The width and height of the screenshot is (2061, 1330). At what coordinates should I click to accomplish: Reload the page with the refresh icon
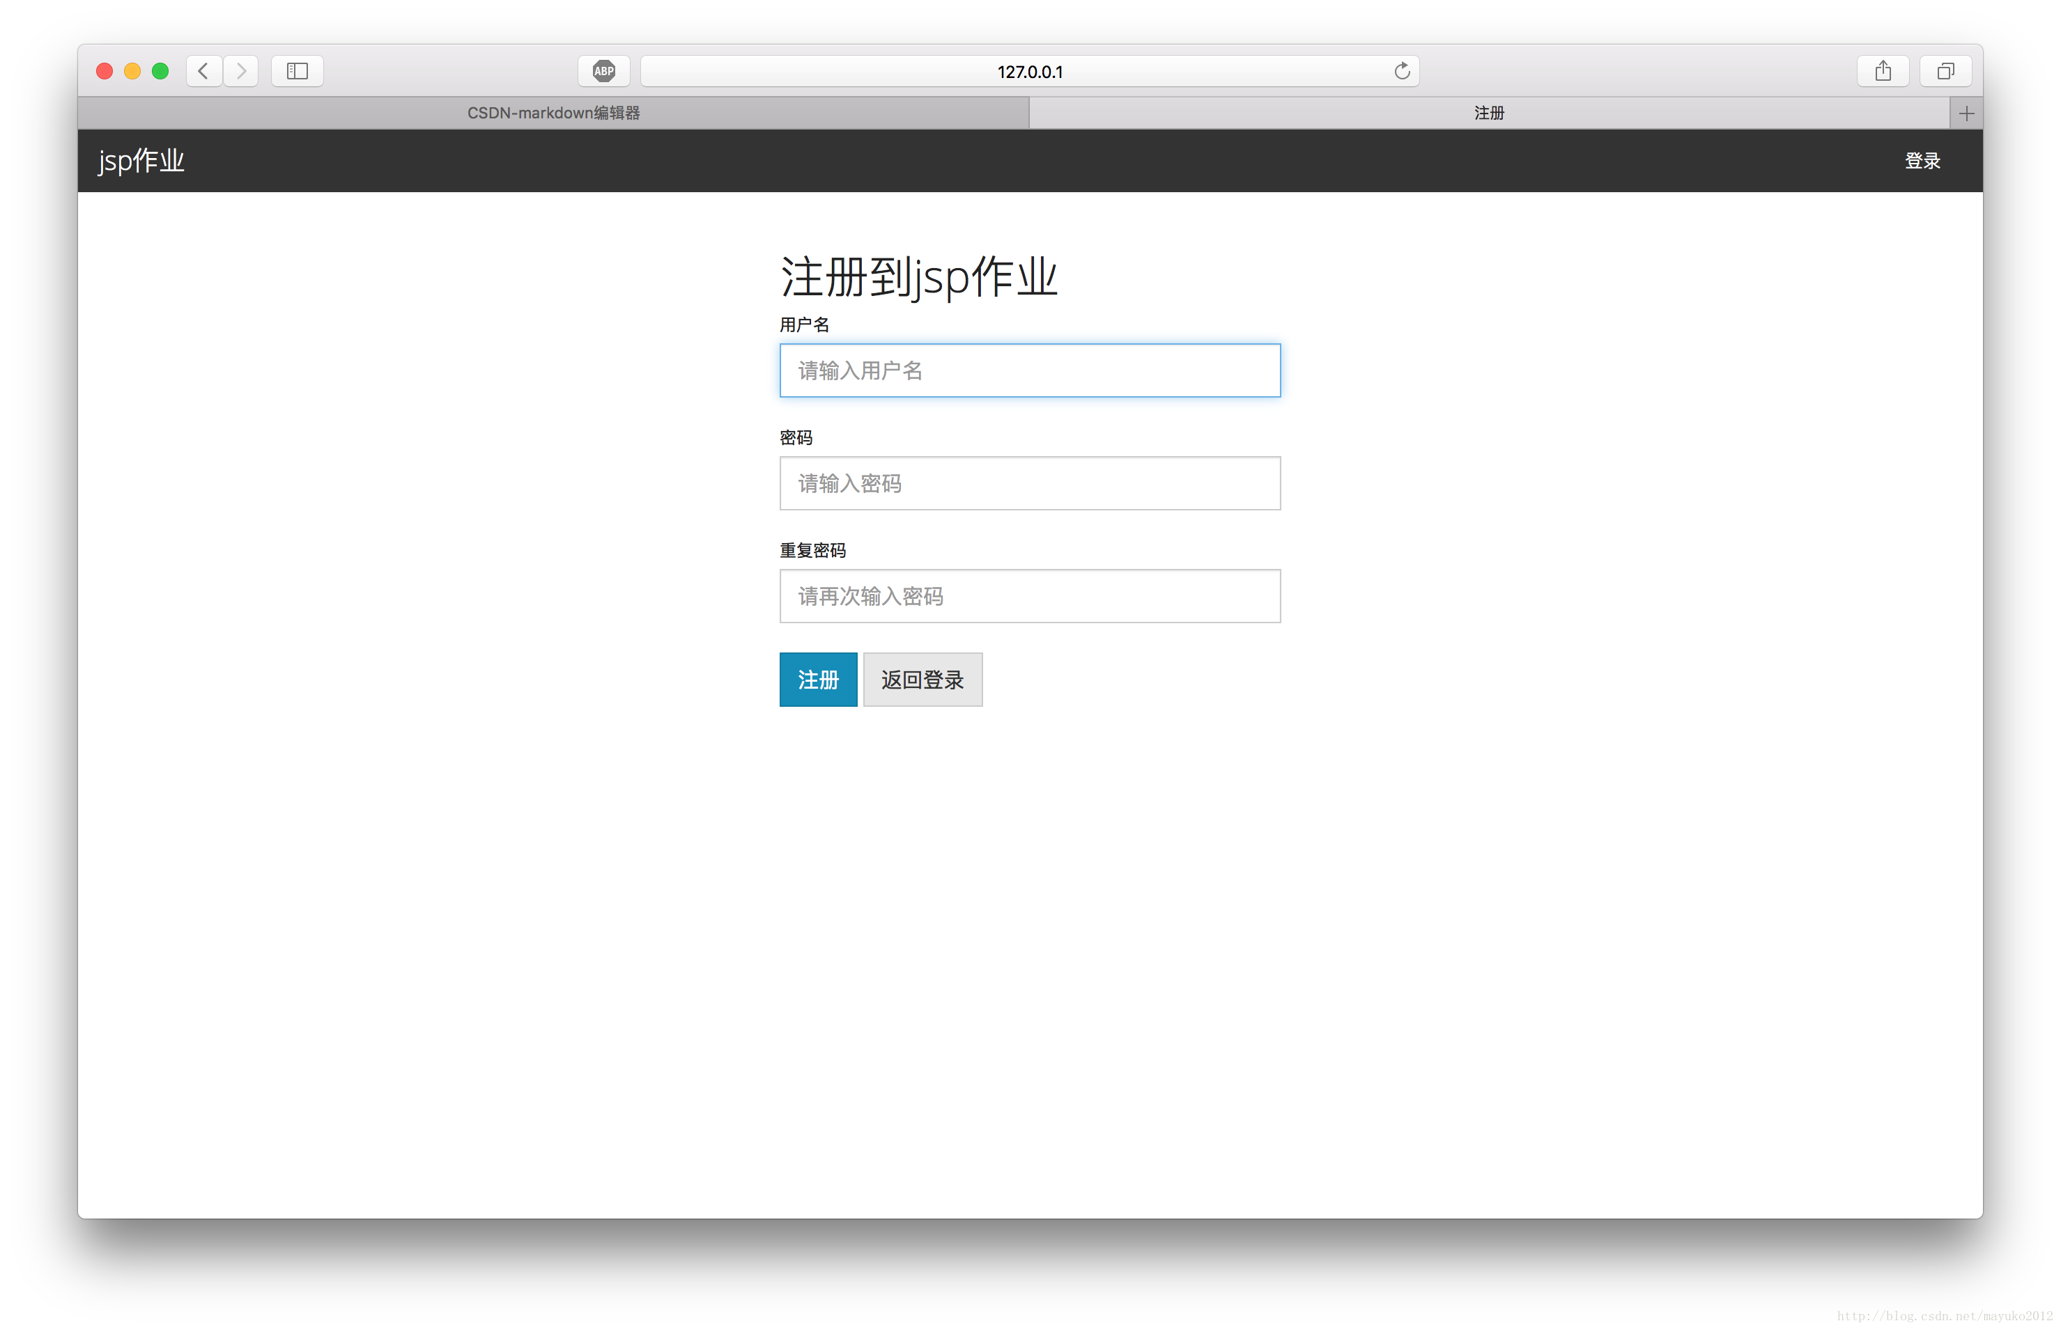point(1402,71)
